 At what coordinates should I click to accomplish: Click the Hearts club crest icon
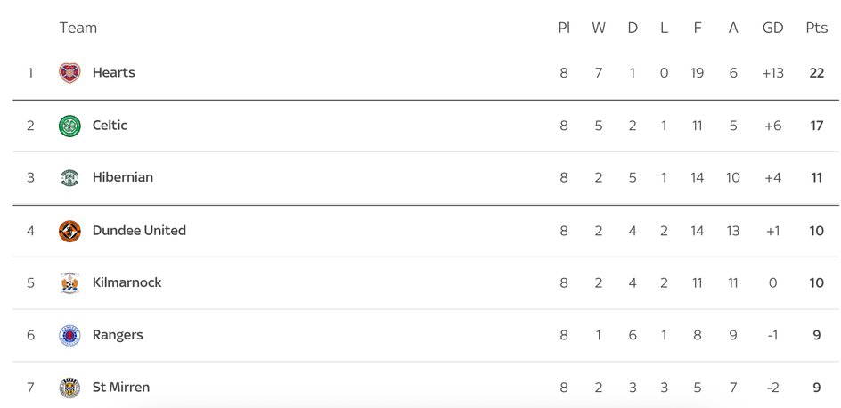click(69, 73)
